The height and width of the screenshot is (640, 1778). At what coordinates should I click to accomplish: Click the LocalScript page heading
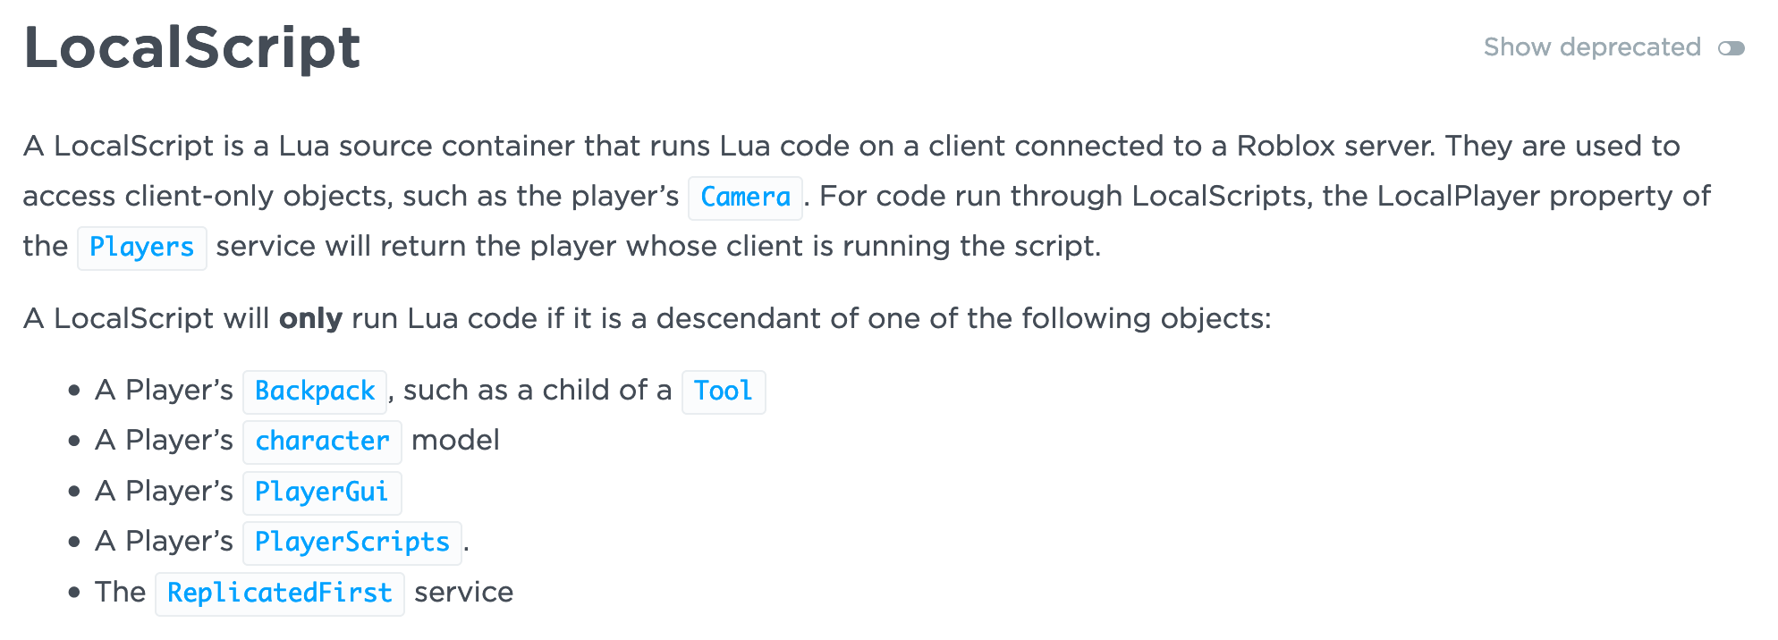192,47
